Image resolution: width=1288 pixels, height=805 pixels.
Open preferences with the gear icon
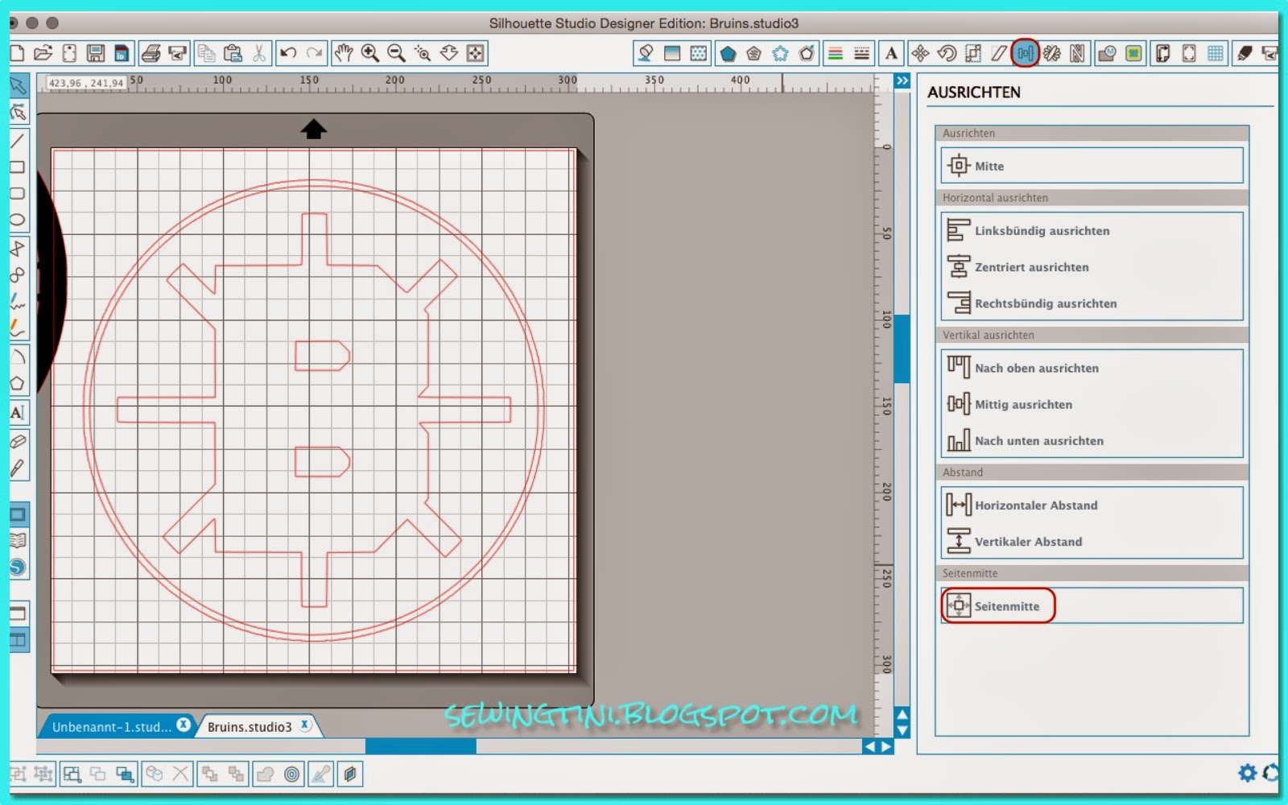(x=1247, y=773)
